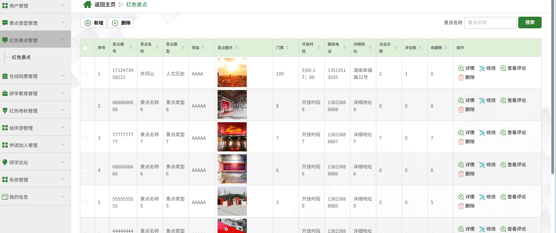Expand 红色地标管理 menu chevron
Viewport: 556px width, 233px height.
point(63,110)
